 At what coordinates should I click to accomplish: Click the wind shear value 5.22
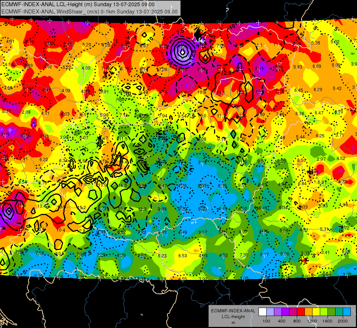67,67
